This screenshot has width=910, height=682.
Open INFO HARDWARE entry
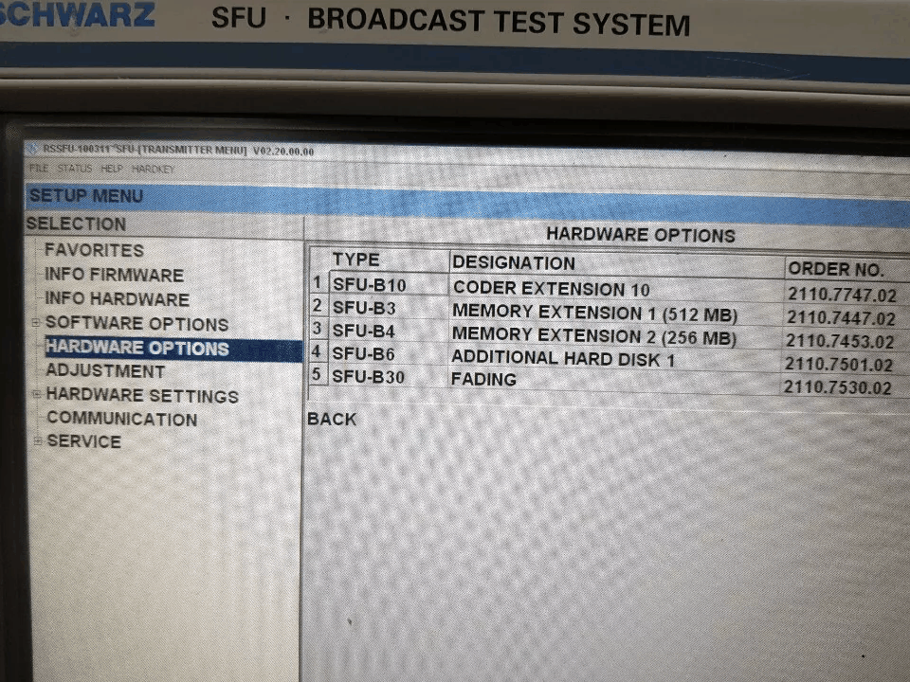click(118, 298)
